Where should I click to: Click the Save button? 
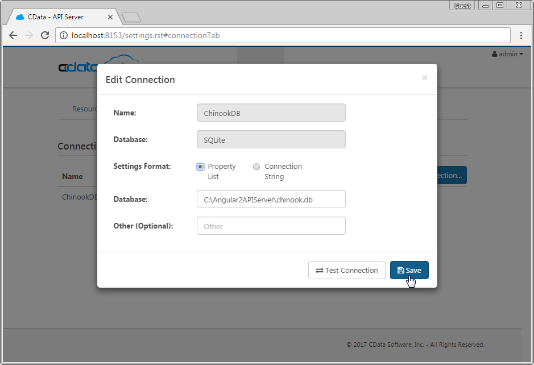tap(409, 270)
